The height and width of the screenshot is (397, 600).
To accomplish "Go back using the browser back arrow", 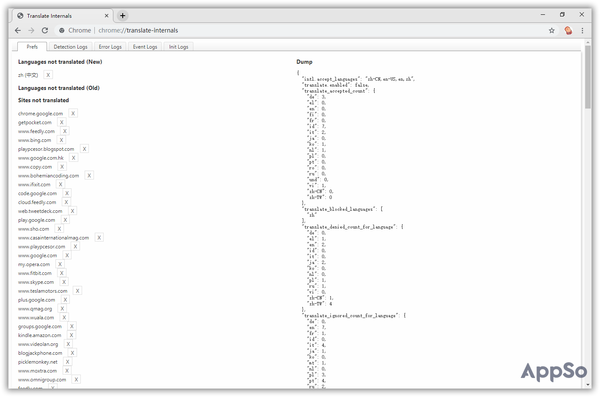I will pos(18,30).
